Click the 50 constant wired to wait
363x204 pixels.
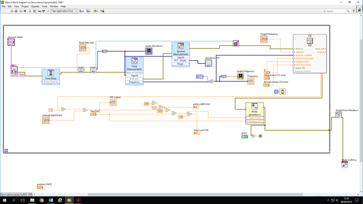click(x=276, y=92)
